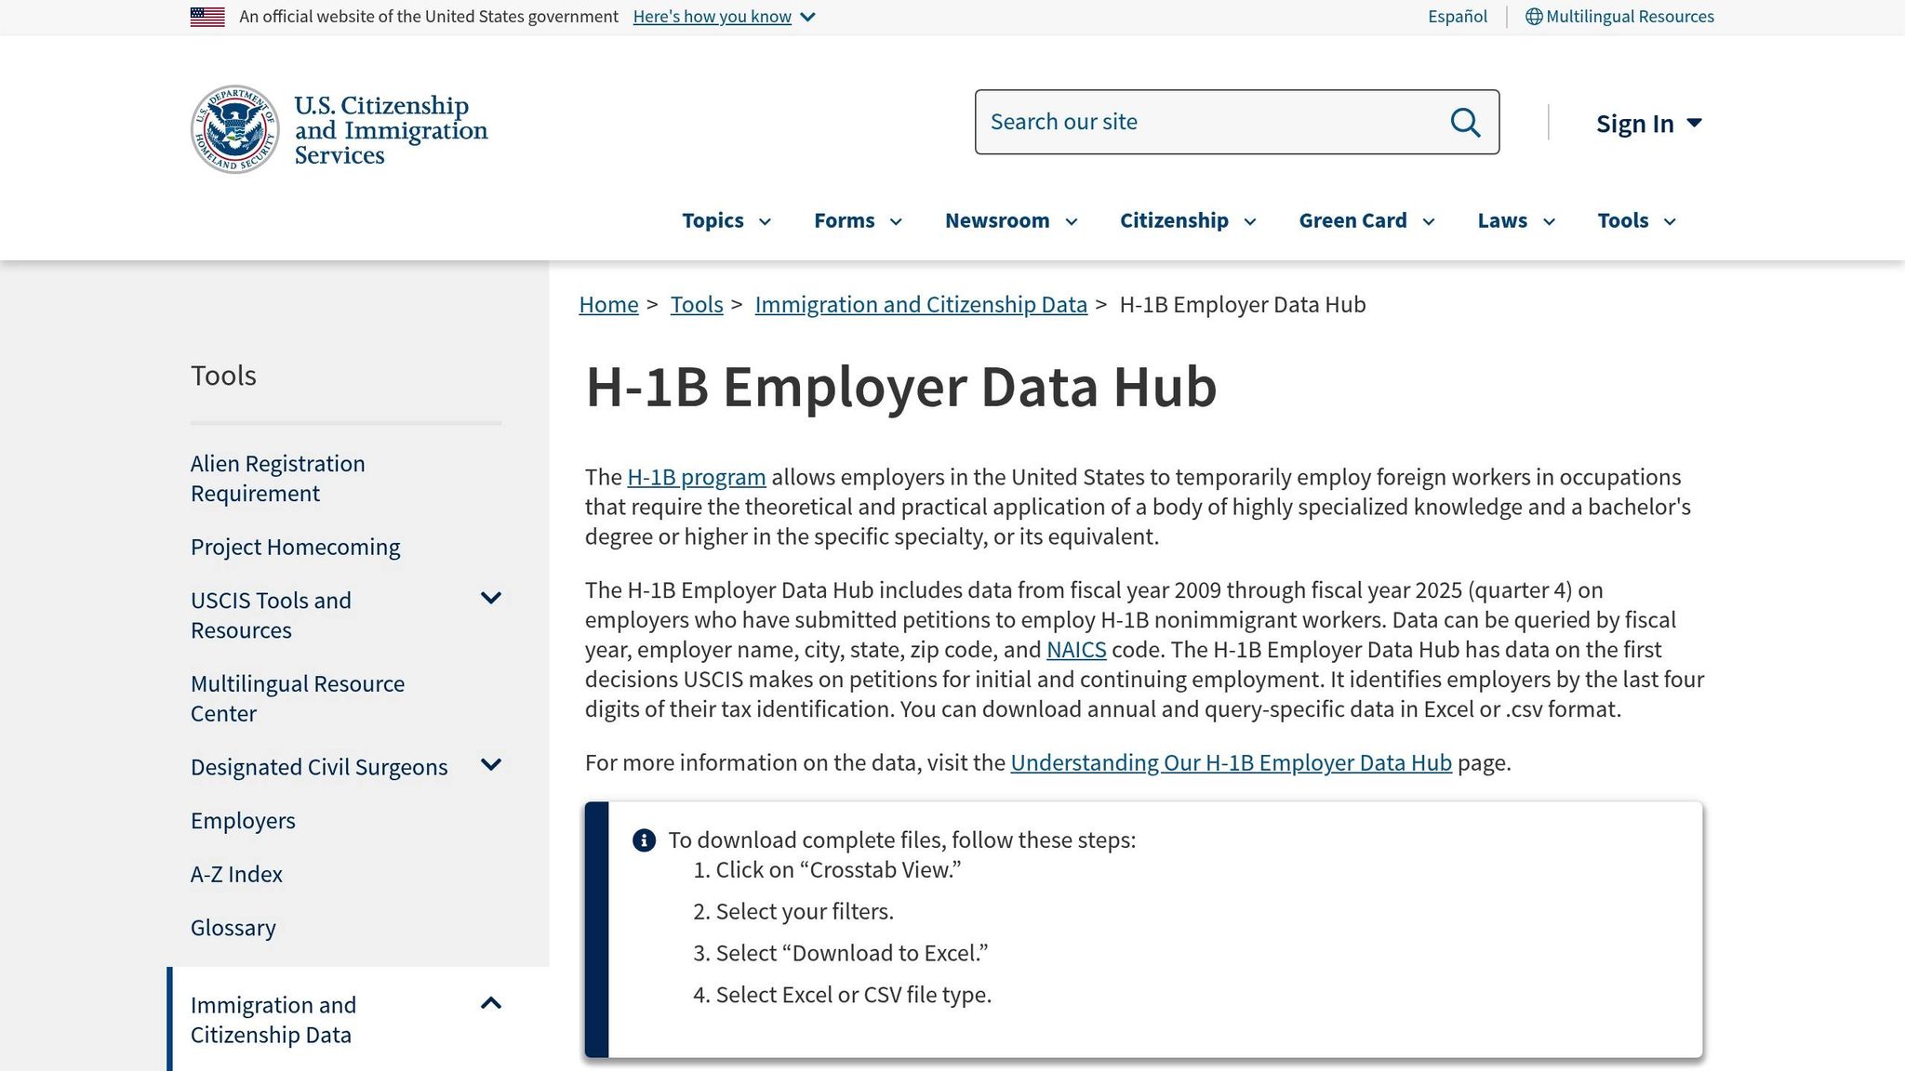Image resolution: width=1905 pixels, height=1071 pixels.
Task: Go to Home via the breadcrumb
Action: [608, 304]
